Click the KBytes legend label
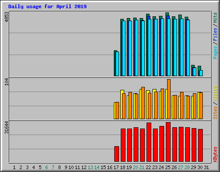Image resolution: width=220 pixels, height=172 pixels. [x=215, y=154]
